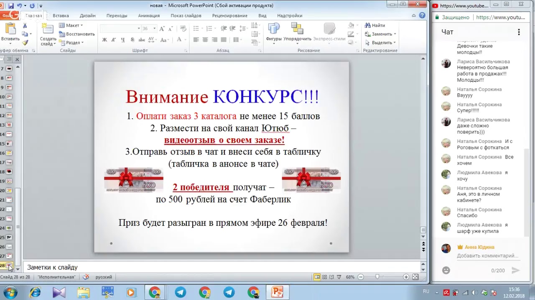535x300 pixels.
Task: Click the zoom out minus button
Action: [x=361, y=277]
